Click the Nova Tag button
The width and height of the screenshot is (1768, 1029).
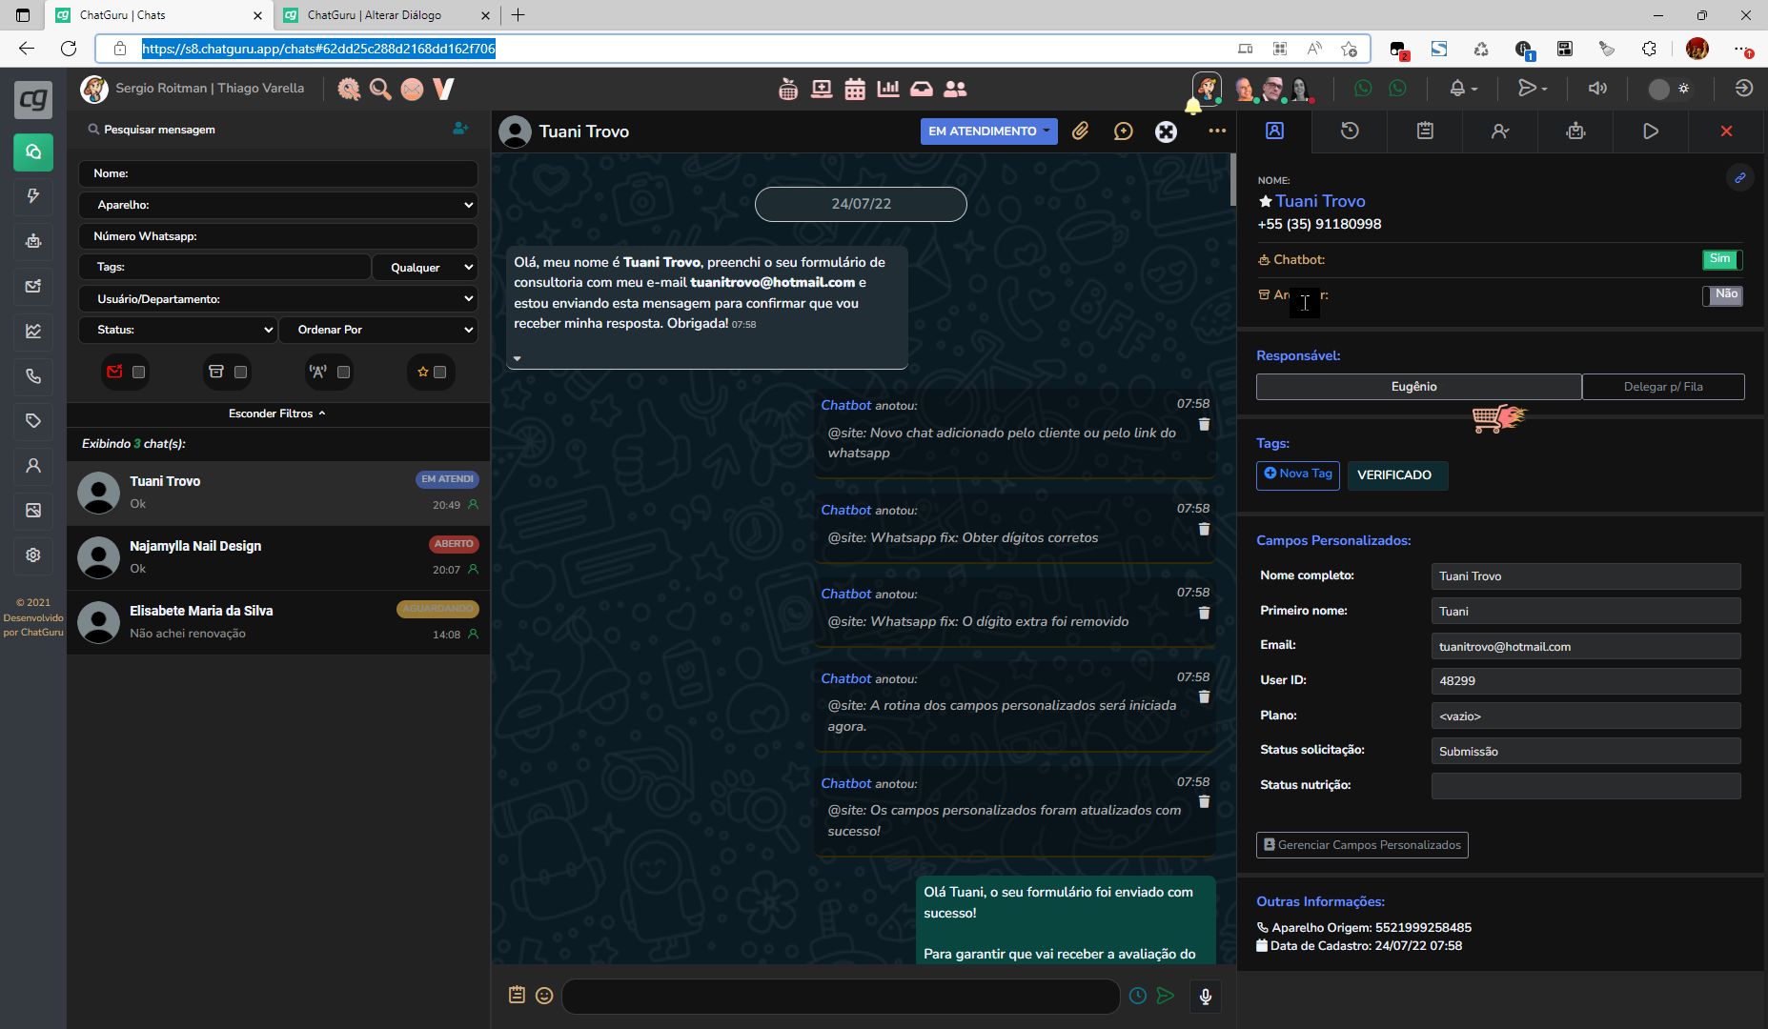click(1298, 474)
